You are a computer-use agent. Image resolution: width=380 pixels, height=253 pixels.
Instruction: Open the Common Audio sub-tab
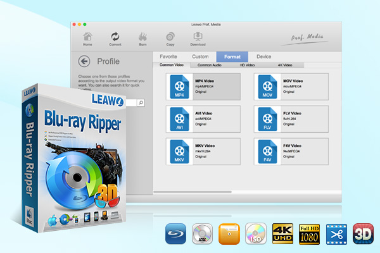[x=210, y=65]
